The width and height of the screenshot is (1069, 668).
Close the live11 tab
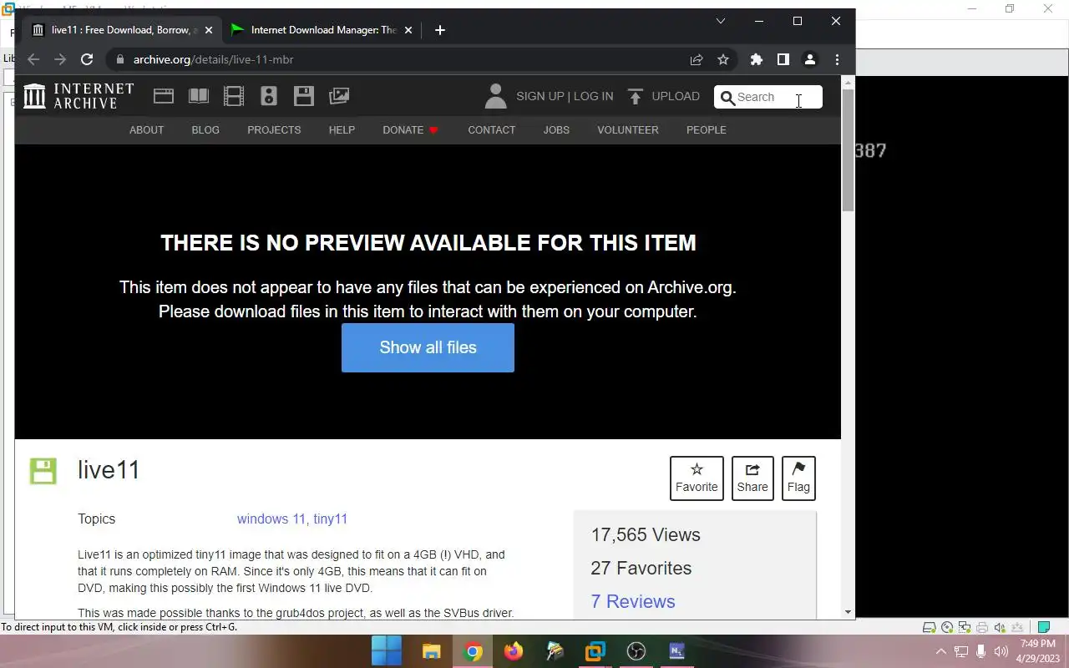point(209,30)
